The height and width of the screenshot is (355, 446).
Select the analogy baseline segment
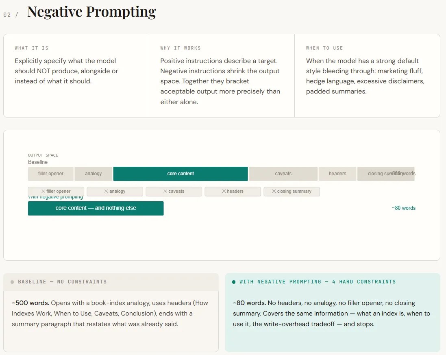click(x=93, y=174)
